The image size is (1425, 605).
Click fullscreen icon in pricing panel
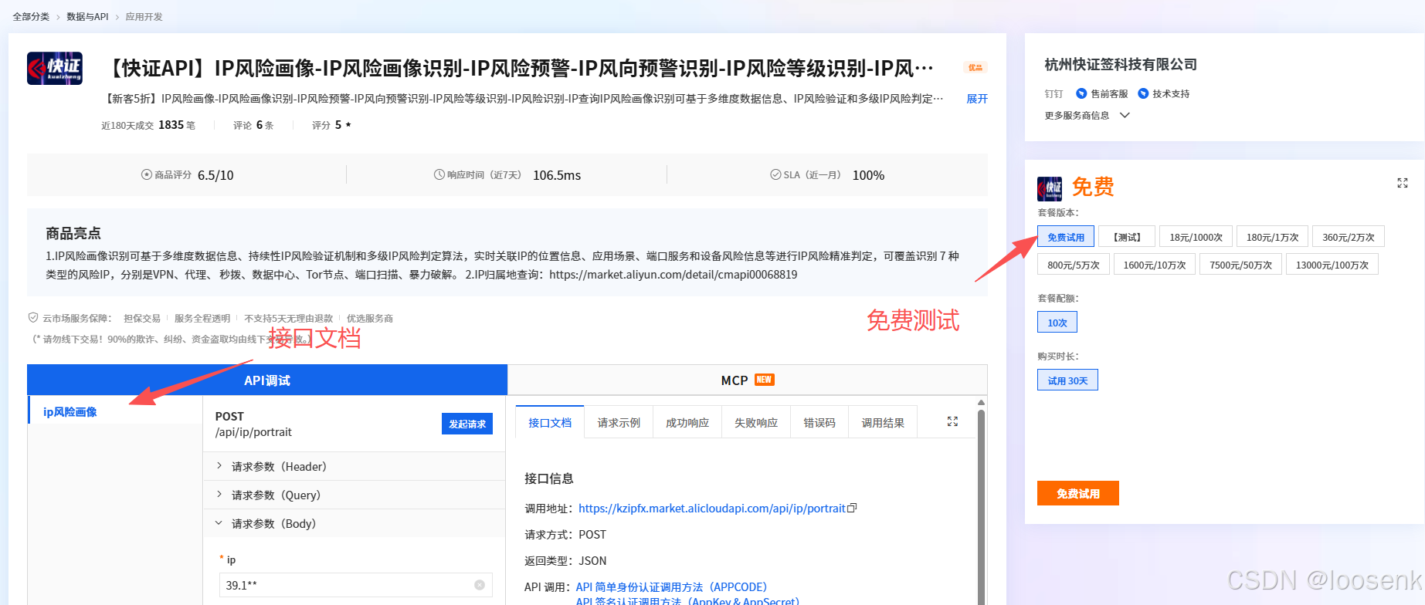click(x=1403, y=183)
